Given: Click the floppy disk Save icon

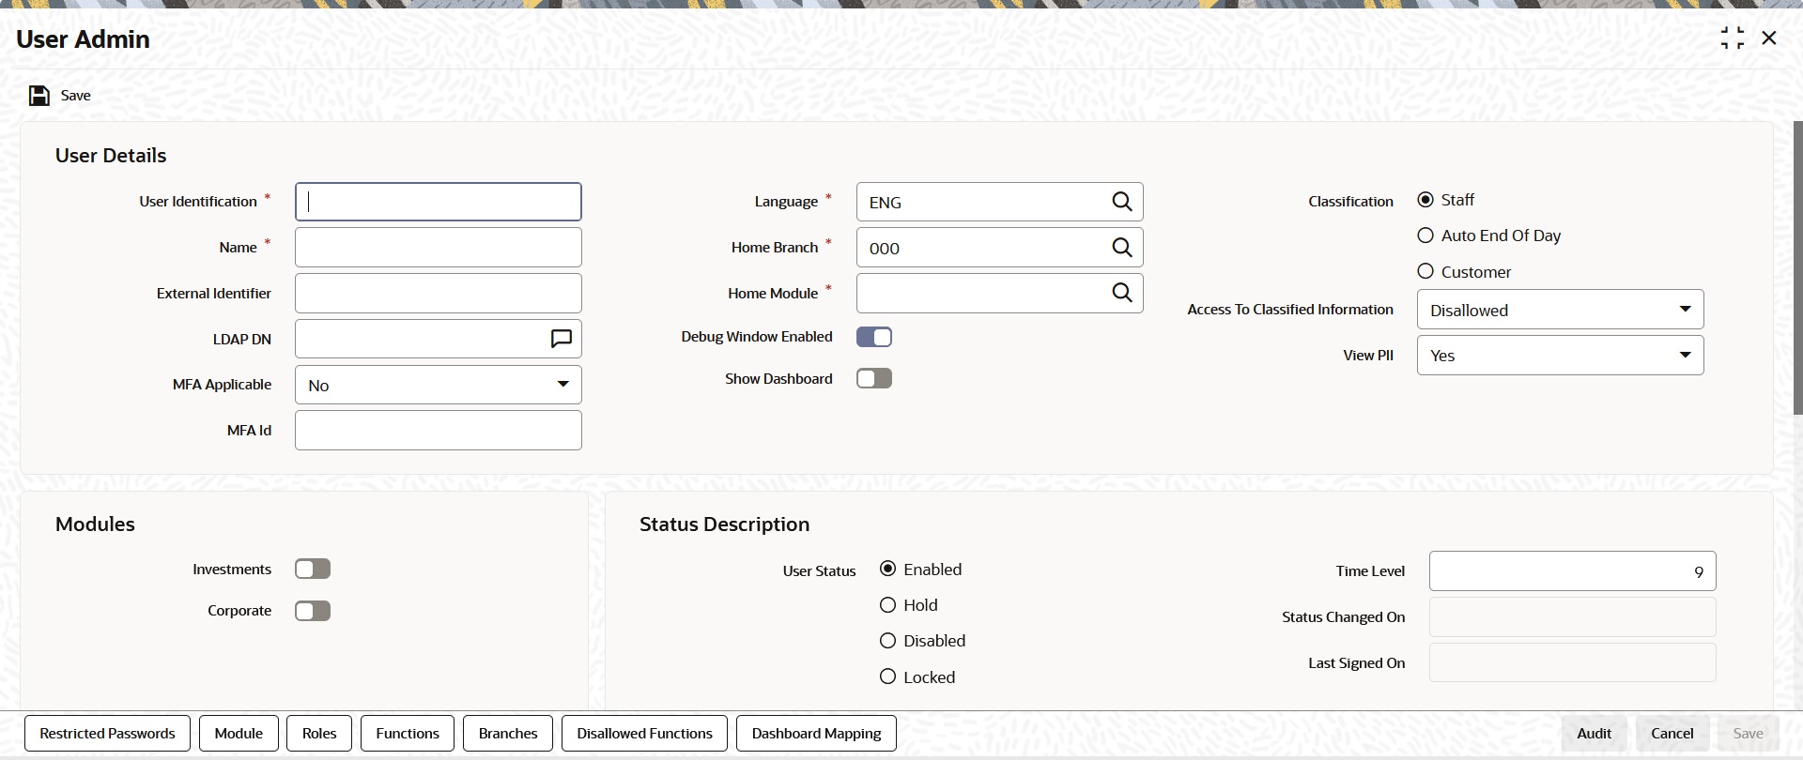Looking at the screenshot, I should pos(39,96).
